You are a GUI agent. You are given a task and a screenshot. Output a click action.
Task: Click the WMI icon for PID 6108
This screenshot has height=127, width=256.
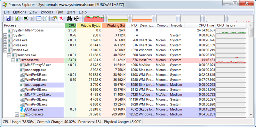22,75
